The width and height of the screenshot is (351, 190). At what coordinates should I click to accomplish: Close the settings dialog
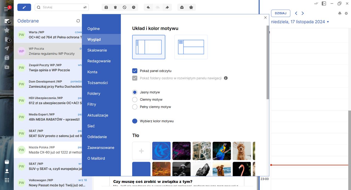point(265,18)
